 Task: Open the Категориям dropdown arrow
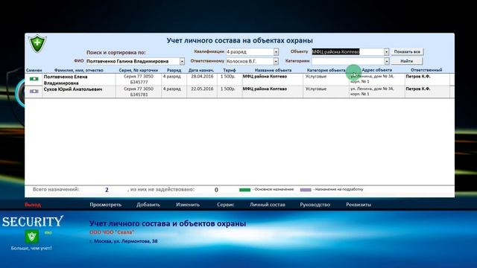tap(386, 61)
